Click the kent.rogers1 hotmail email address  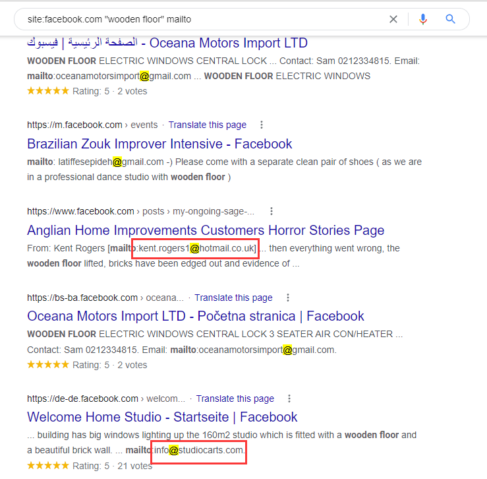[x=196, y=248]
